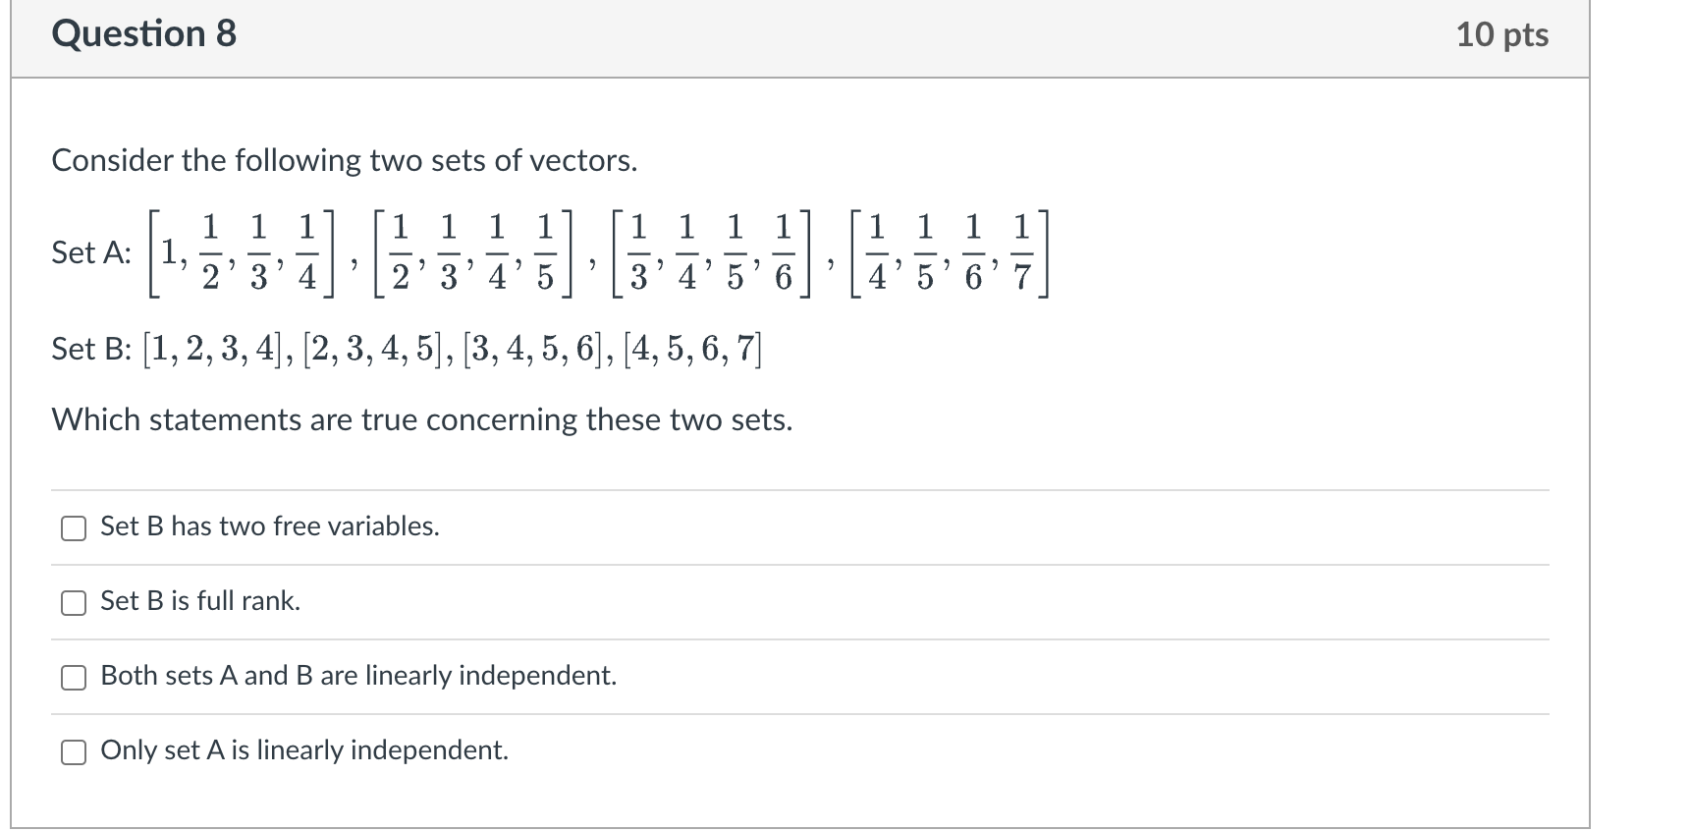Check the "Set B has two free variables" checkbox
Viewport: 1689px width, 831px height.
74,527
